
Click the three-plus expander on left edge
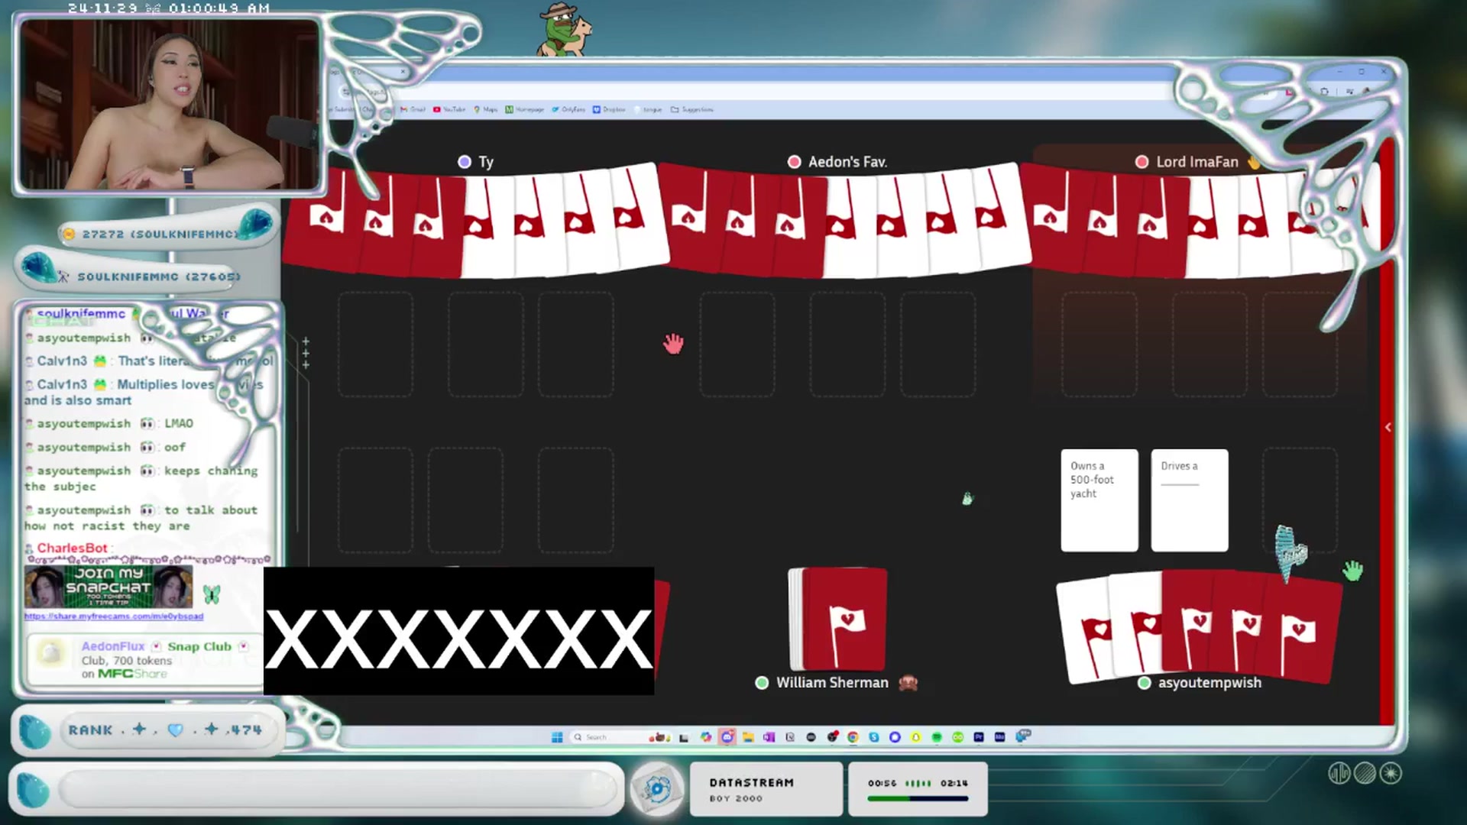[x=306, y=353]
